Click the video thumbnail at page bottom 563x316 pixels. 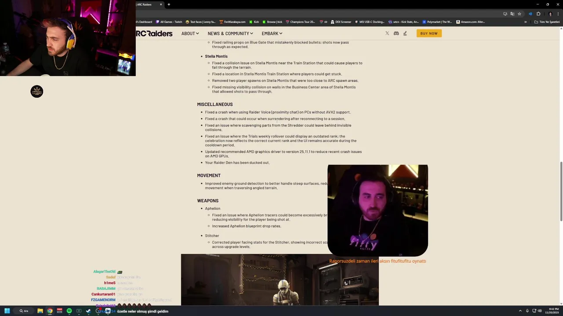pyautogui.click(x=280, y=280)
